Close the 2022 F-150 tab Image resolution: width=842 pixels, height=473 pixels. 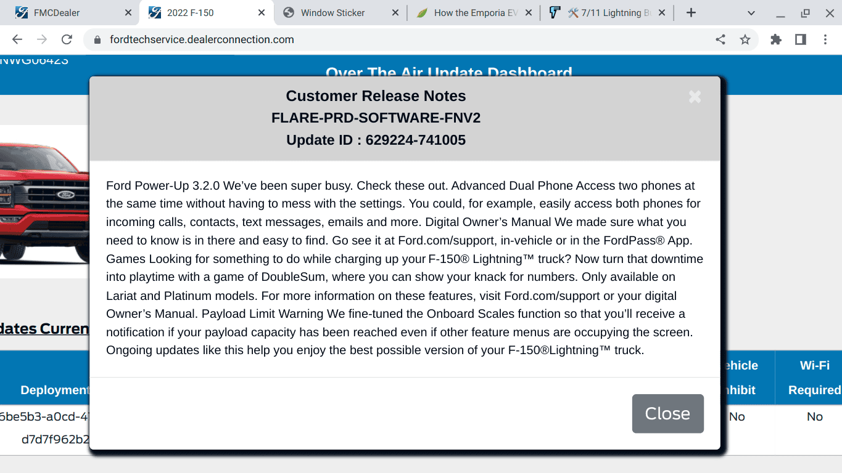tap(262, 13)
